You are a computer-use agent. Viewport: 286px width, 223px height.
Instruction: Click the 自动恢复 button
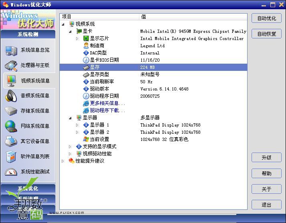[266, 34]
